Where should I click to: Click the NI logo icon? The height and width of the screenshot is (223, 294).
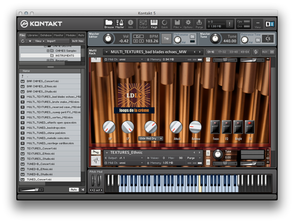point(270,24)
